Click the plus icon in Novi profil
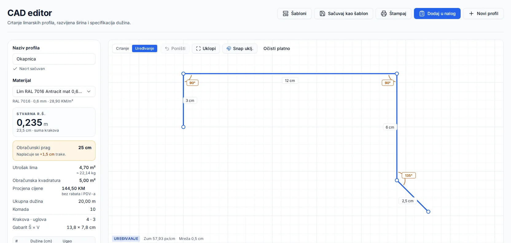Image resolution: width=511 pixels, height=243 pixels. tap(471, 13)
